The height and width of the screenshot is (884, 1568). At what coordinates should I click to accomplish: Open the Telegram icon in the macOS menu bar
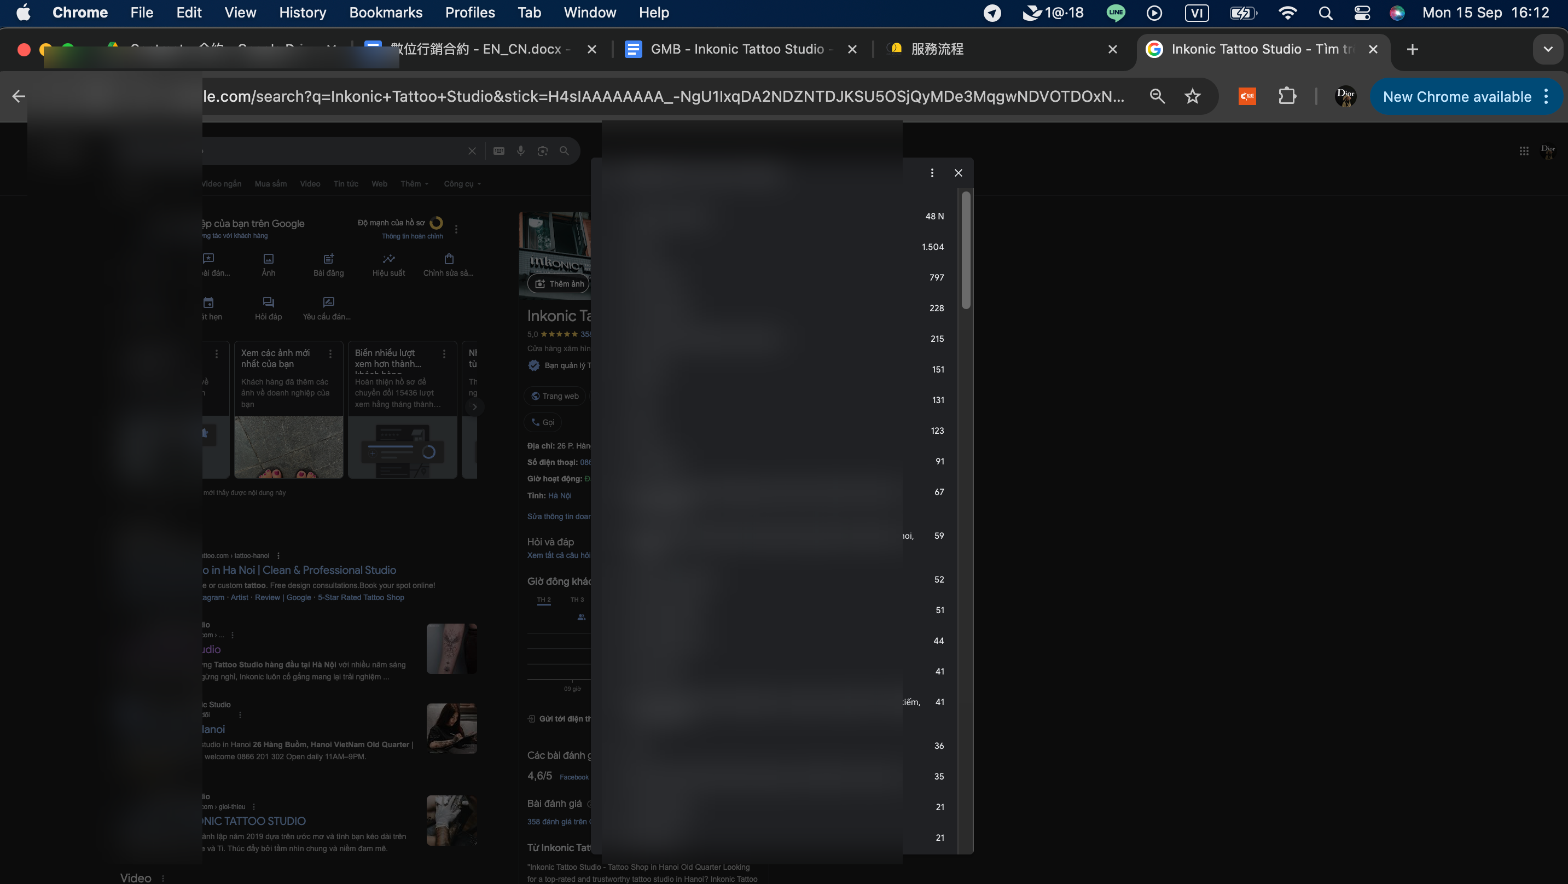click(992, 13)
